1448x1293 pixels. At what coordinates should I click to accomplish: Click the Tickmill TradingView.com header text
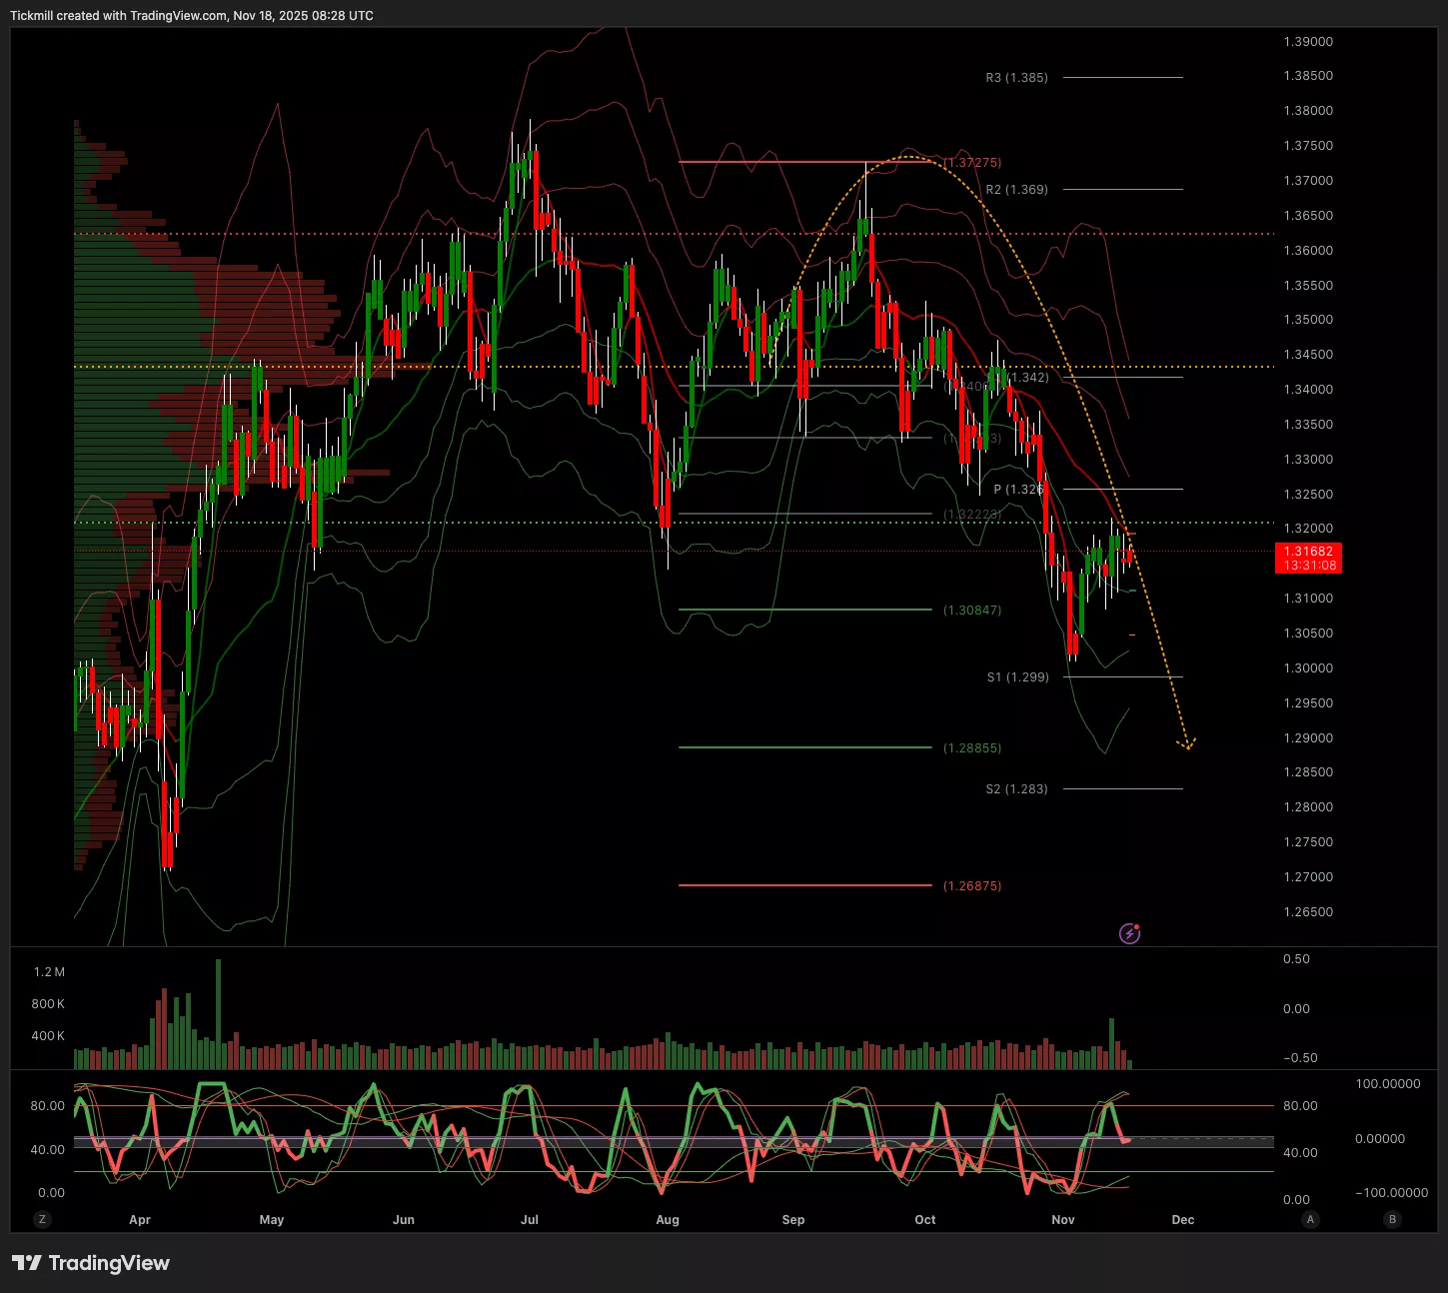[x=192, y=16]
